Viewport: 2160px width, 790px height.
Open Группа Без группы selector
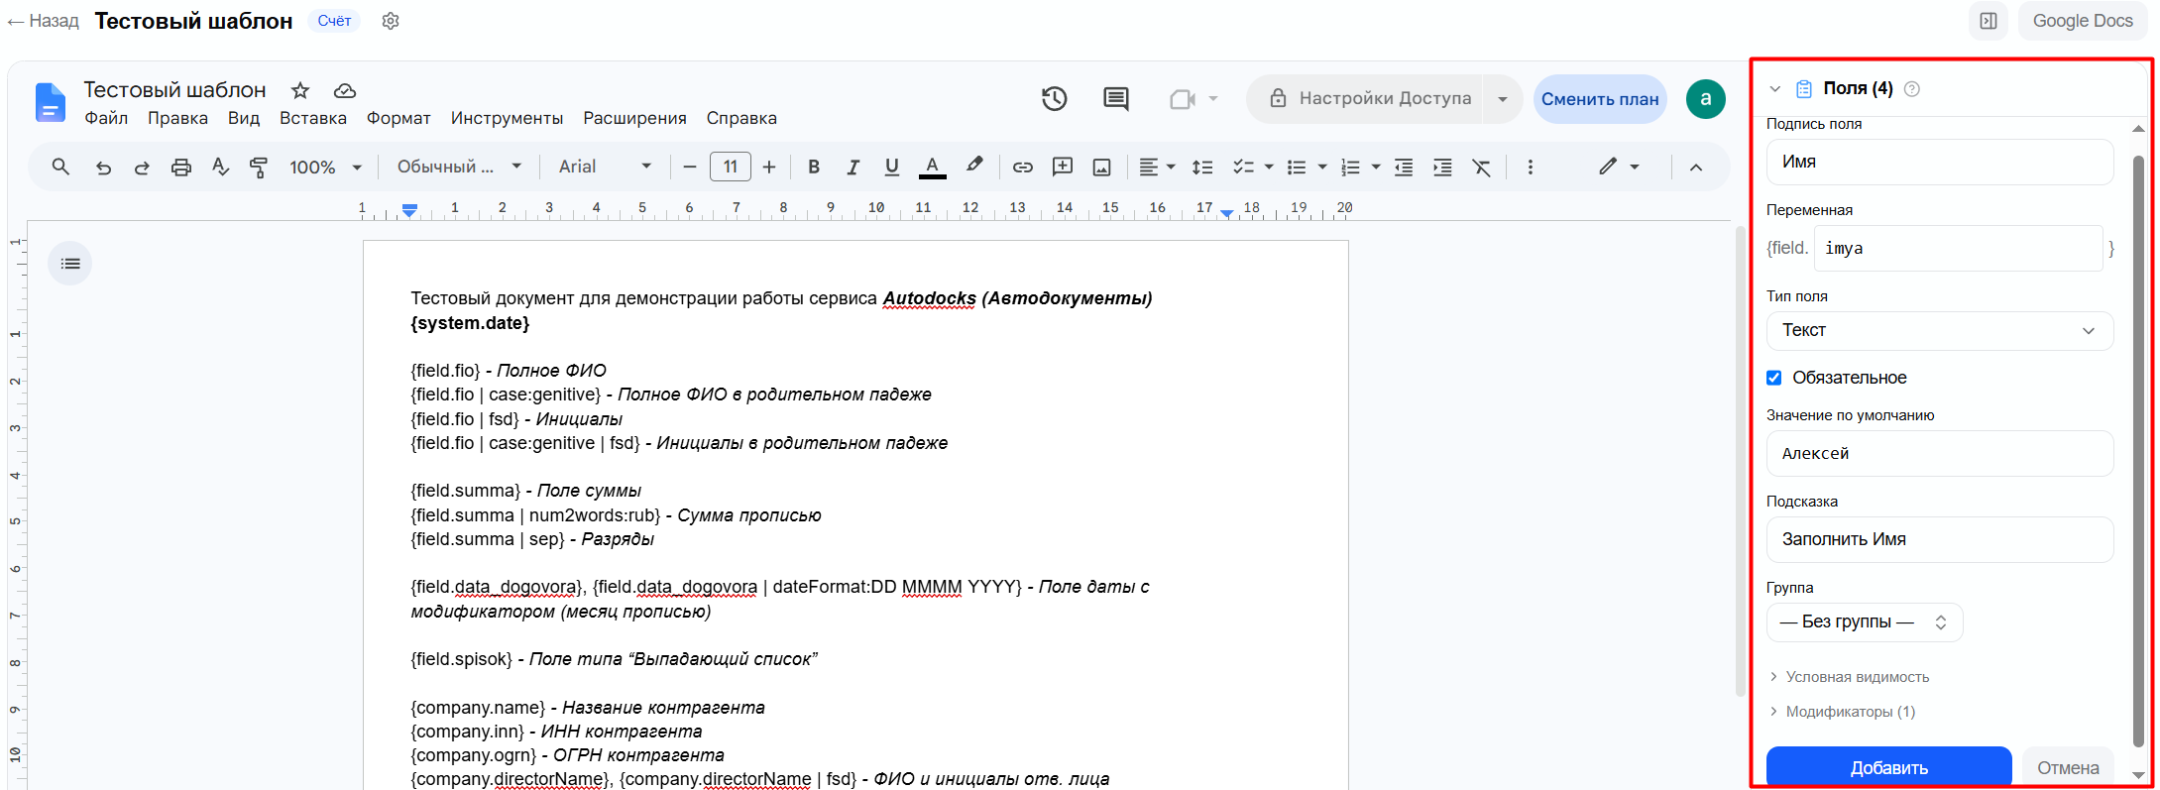tap(1865, 622)
